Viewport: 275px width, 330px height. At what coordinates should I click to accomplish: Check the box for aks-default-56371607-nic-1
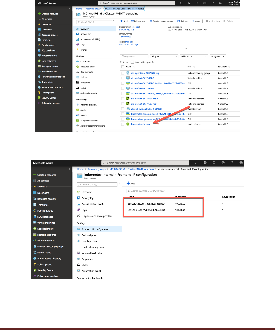(x=123, y=104)
